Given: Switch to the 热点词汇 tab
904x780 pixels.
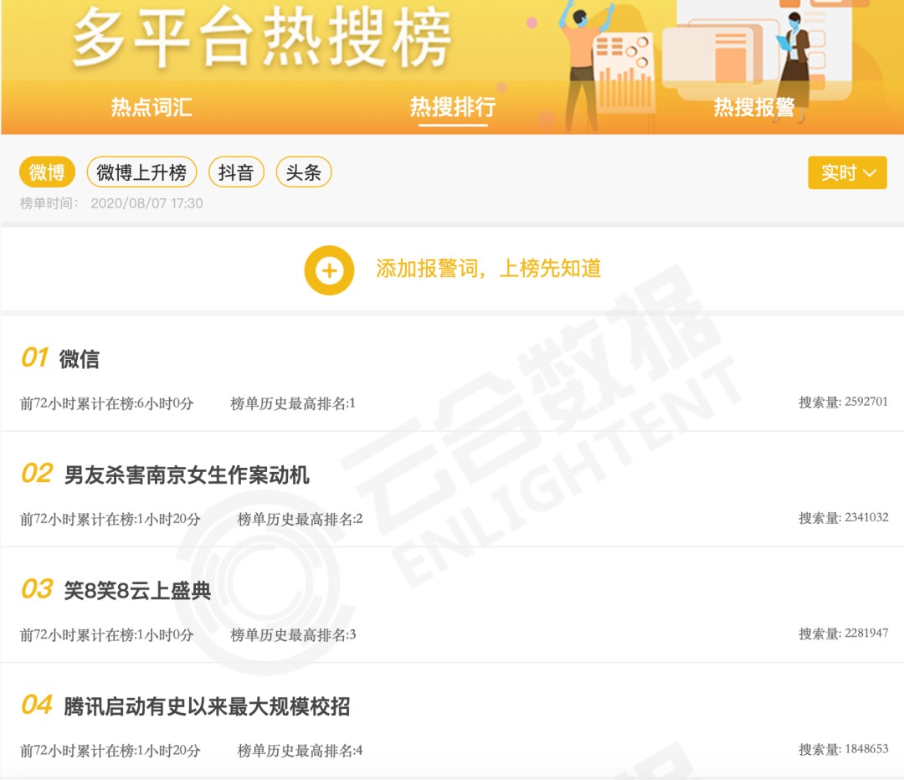Looking at the screenshot, I should pyautogui.click(x=151, y=107).
